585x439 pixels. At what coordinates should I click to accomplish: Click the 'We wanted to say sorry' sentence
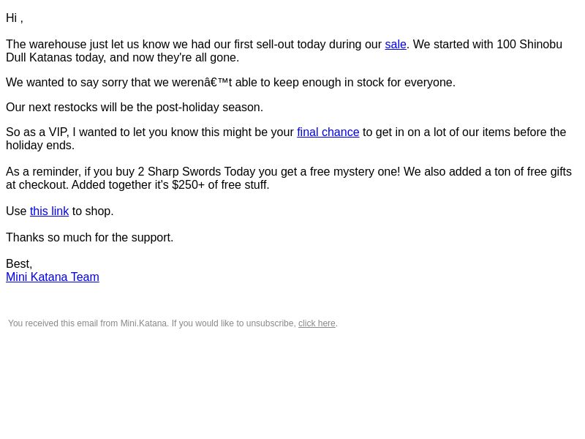click(230, 83)
